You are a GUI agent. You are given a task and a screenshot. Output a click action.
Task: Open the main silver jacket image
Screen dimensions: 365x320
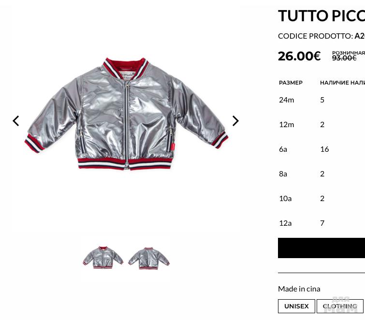click(126, 114)
